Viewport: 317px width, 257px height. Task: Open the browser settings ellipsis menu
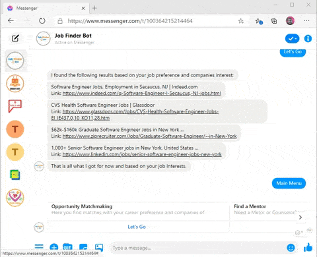tap(306, 21)
